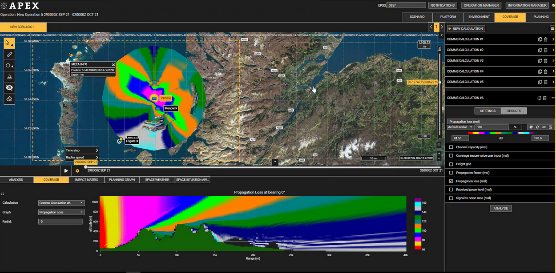
Task: Switch to the Environment tab
Action: (x=479, y=17)
